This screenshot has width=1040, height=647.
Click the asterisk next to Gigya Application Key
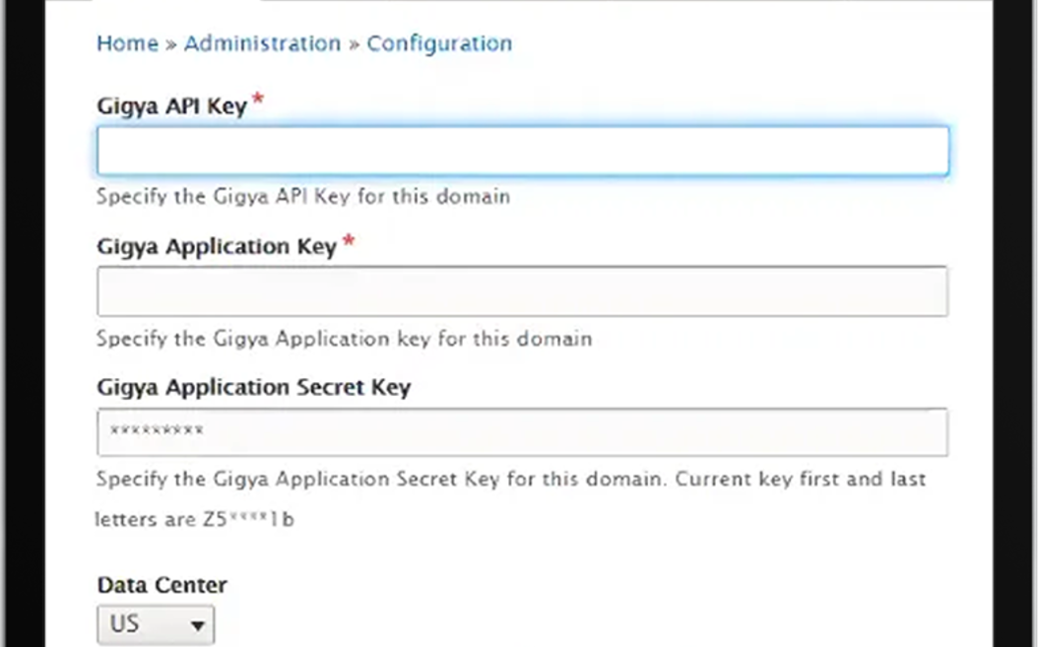[x=349, y=239]
